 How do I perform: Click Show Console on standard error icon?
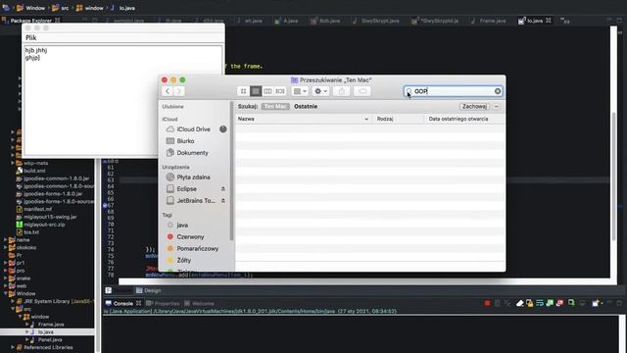559,303
